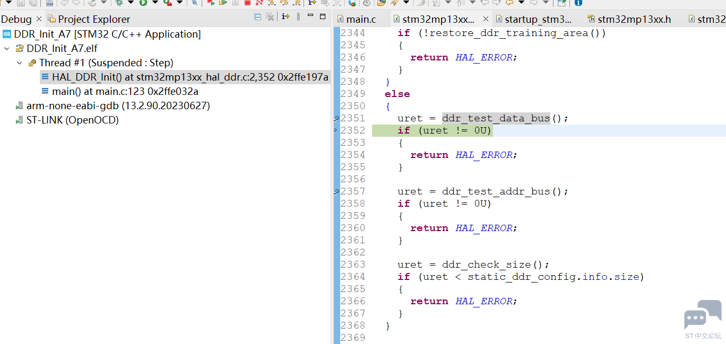Collapse the Thread #1 tree node
Viewport: 726px width, 344px height.
pyautogui.click(x=20, y=63)
